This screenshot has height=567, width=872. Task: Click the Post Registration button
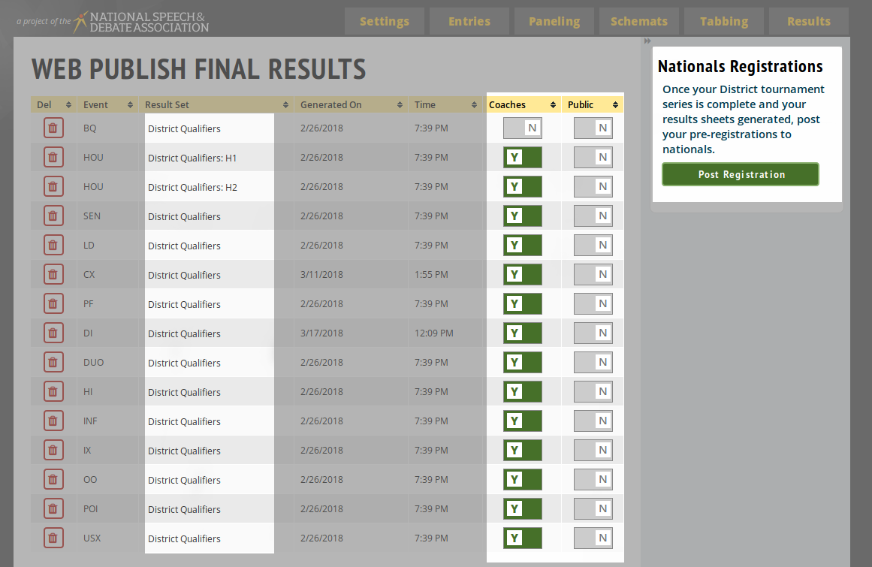[x=741, y=174]
